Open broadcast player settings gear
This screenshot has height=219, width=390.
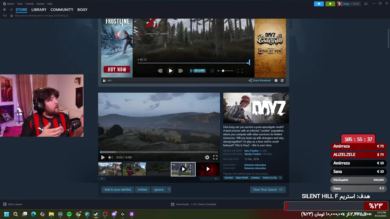point(212,71)
